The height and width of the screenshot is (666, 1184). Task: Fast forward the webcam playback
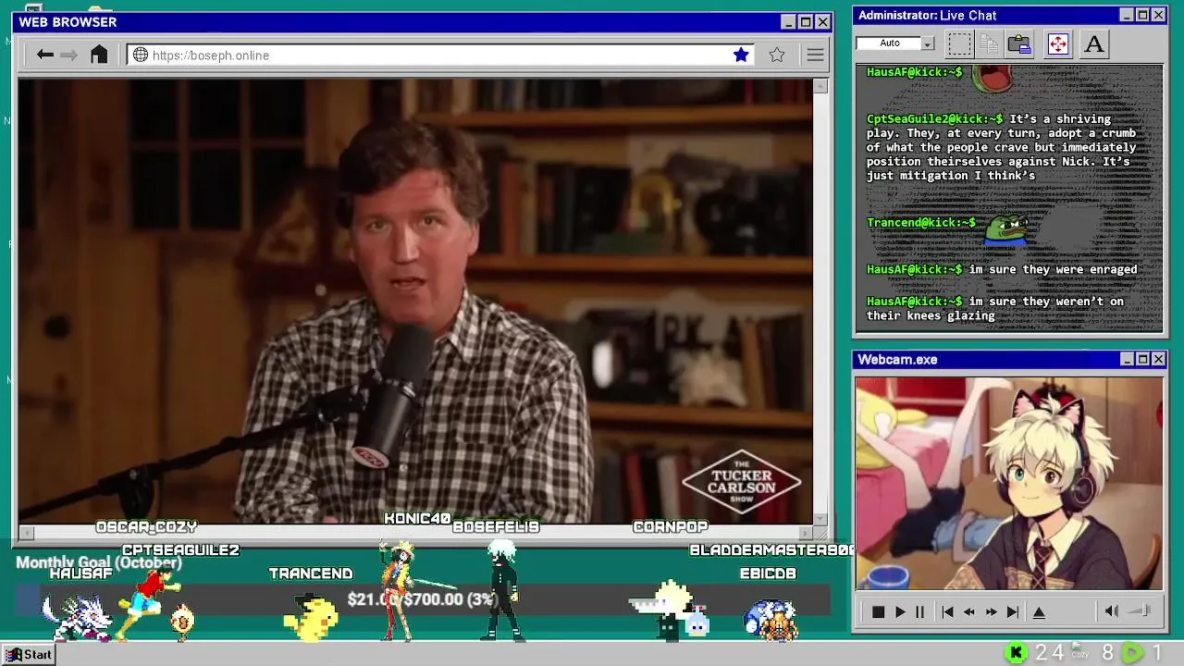coord(991,612)
